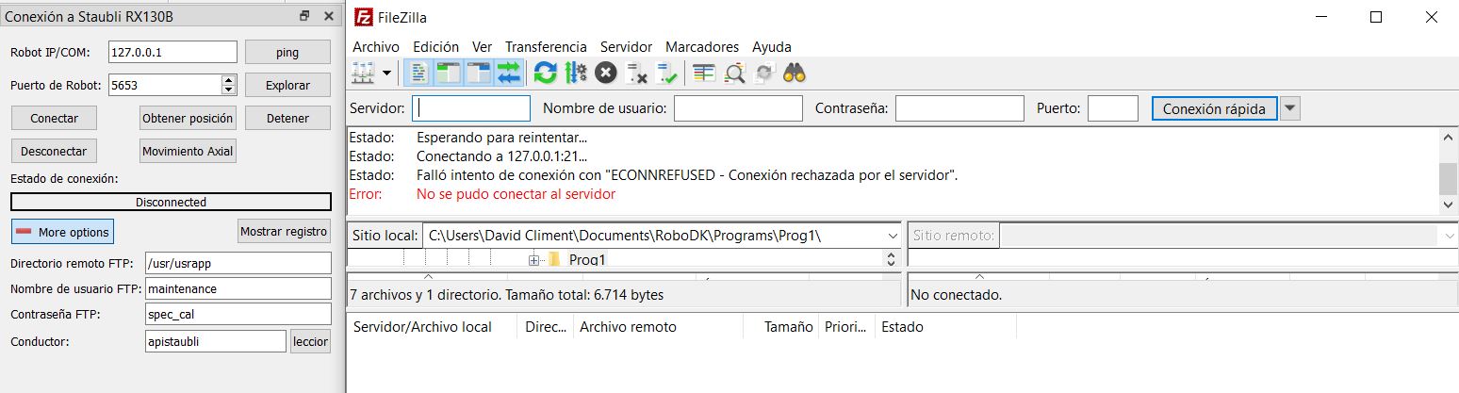Cancel the current operation icon
The image size is (1459, 393).
606,73
